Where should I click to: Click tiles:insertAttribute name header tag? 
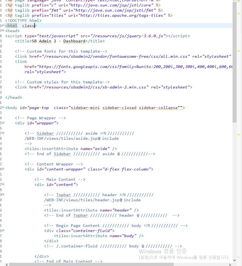tap(91, 210)
